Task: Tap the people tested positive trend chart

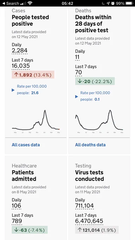Action: click(x=36, y=121)
